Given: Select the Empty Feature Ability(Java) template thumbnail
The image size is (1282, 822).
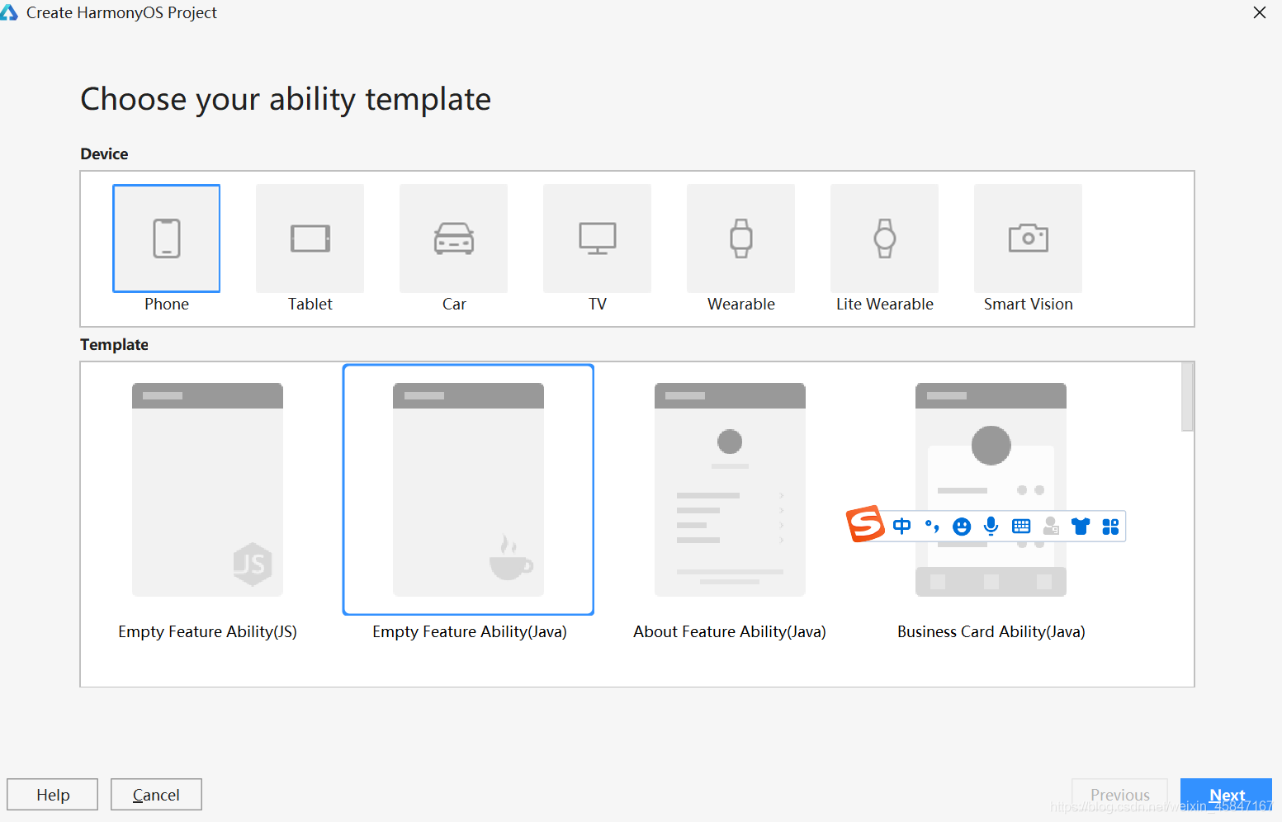Looking at the screenshot, I should pyautogui.click(x=468, y=489).
